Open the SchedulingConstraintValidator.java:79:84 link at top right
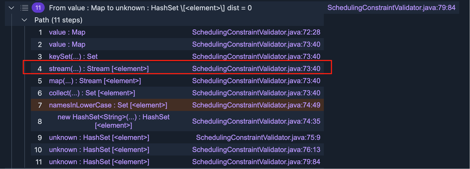The height and width of the screenshot is (169, 470). click(391, 8)
